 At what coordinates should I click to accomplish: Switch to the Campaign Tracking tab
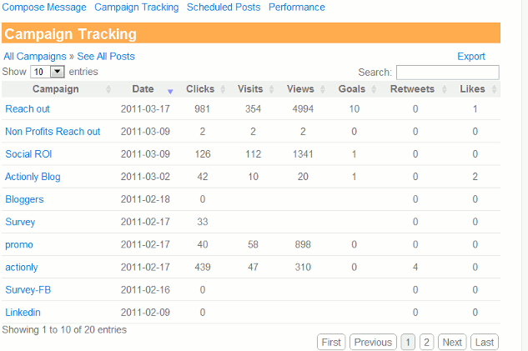point(136,7)
